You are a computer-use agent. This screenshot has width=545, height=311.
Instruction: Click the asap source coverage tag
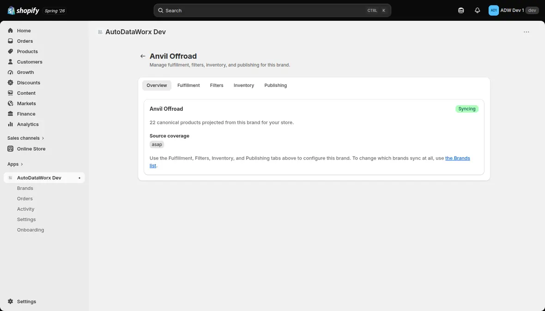pos(157,144)
